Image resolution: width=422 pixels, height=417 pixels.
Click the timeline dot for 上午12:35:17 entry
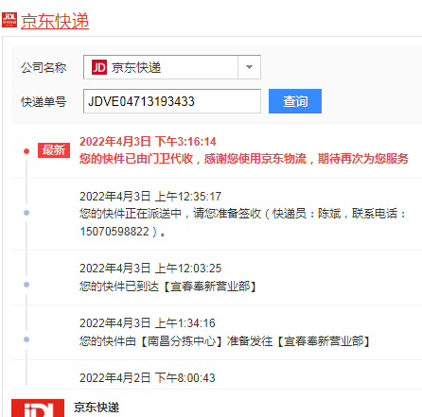point(26,213)
